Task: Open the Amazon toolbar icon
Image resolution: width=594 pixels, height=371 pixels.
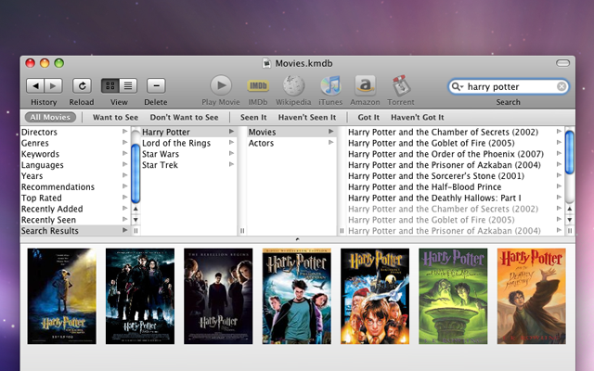Action: click(x=366, y=85)
